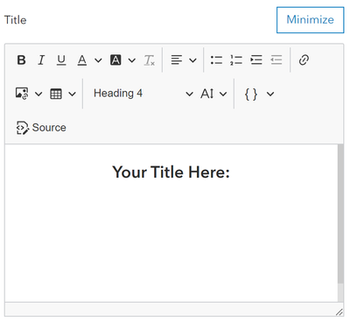Screen dimensions: 350x323
Task: Decrease indent of paragraph
Action: pyautogui.click(x=276, y=60)
